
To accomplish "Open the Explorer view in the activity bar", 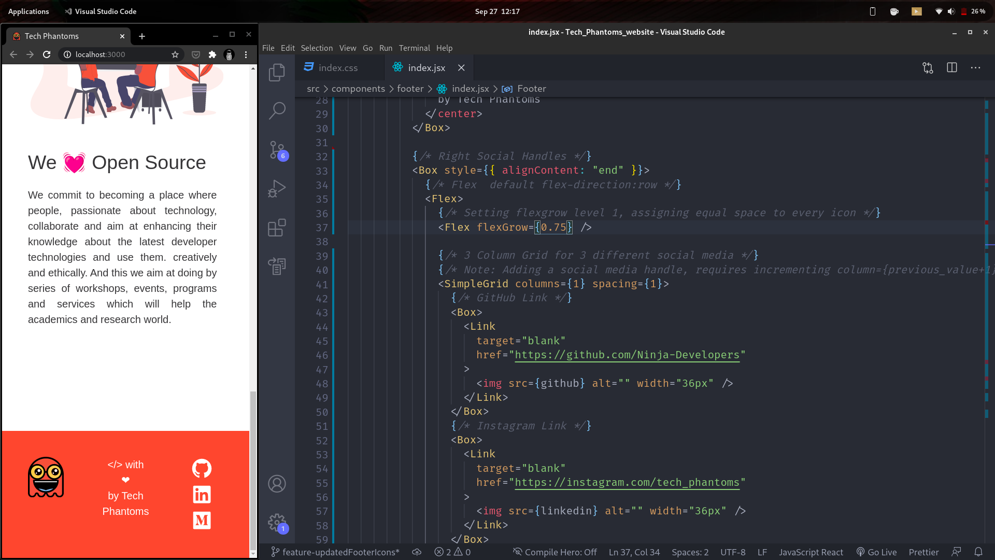I will (277, 73).
